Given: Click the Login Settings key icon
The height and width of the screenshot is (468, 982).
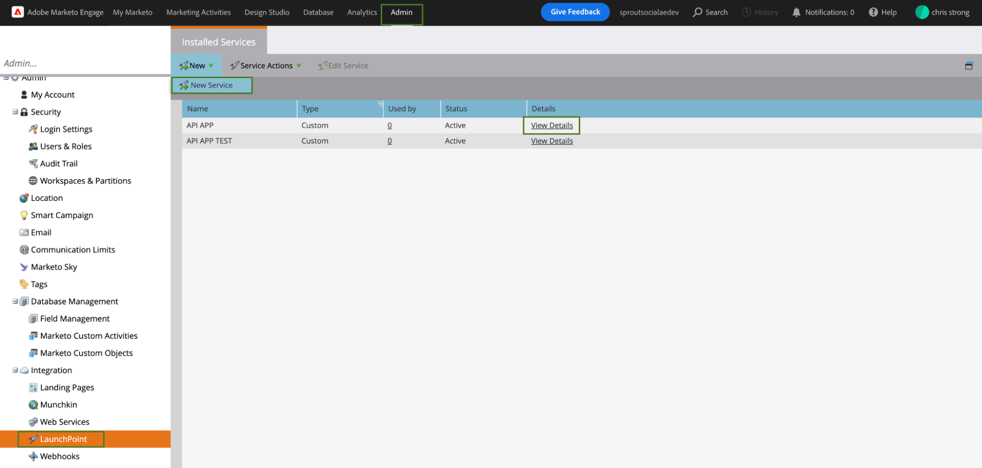Looking at the screenshot, I should (x=33, y=129).
